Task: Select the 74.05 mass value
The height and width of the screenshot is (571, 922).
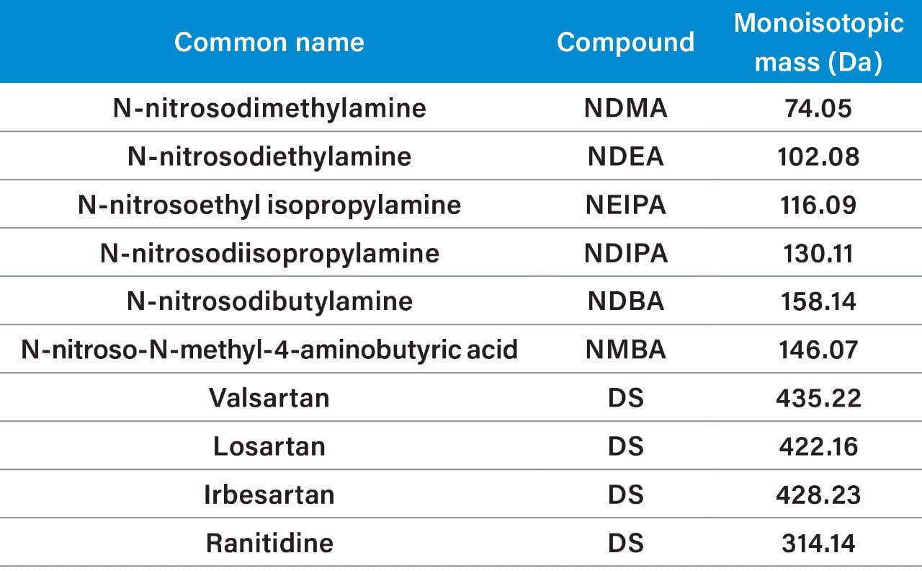Action: 818,108
